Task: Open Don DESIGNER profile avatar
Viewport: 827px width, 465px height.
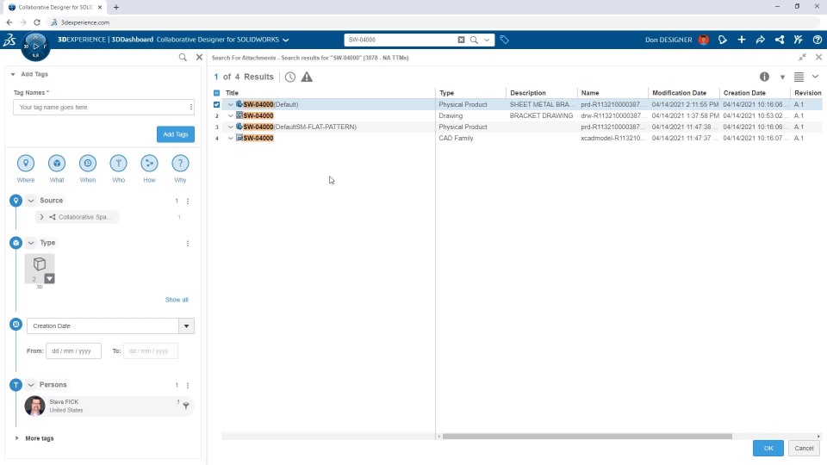Action: [703, 40]
